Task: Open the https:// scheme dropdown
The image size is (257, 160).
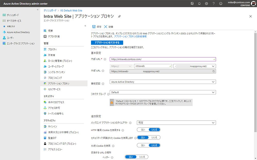Action: (x=121, y=66)
